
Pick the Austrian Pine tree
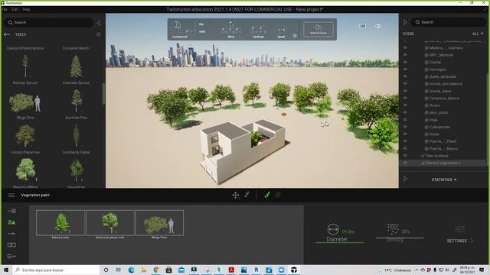pos(77,101)
